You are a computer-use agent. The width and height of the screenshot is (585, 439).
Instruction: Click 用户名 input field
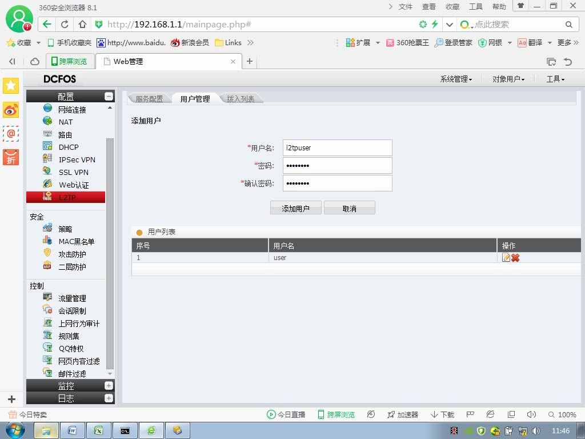tap(337, 148)
